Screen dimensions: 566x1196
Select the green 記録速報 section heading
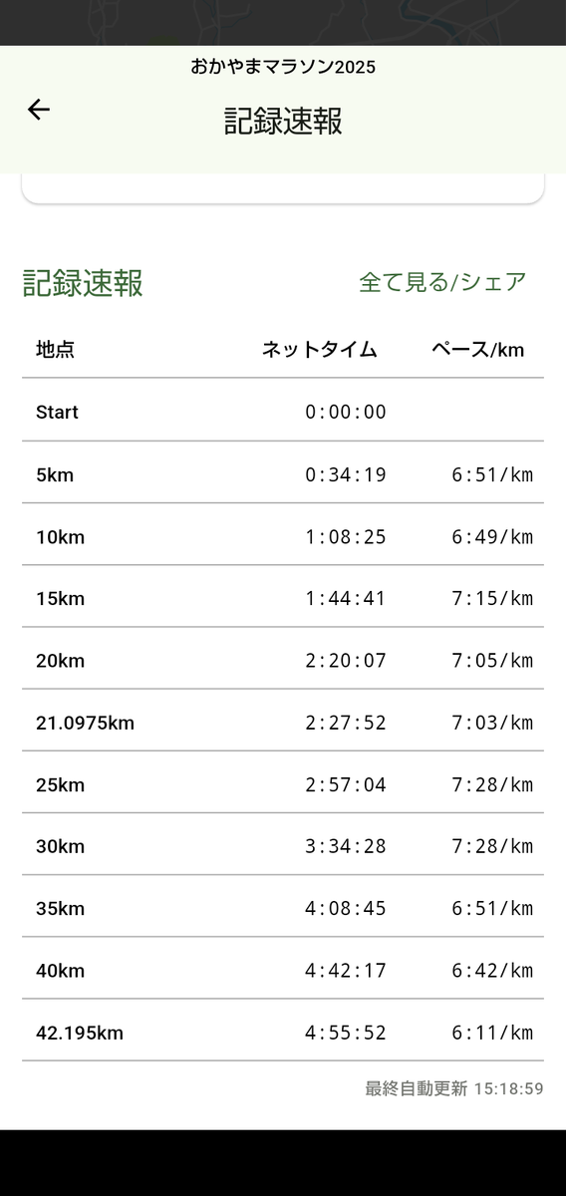pos(83,283)
